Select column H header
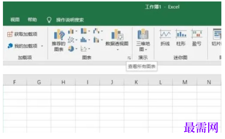Screen dimensions: 225x139 pos(63,82)
